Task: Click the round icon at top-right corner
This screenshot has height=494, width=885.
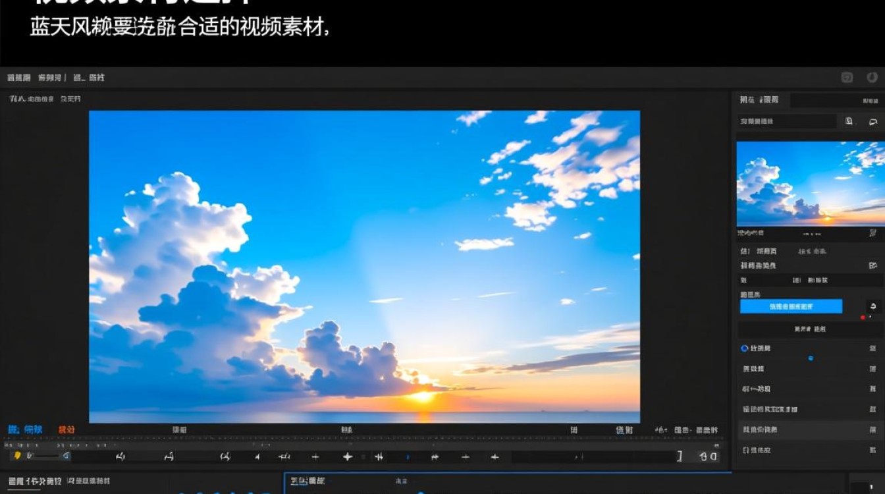Action: coord(872,78)
